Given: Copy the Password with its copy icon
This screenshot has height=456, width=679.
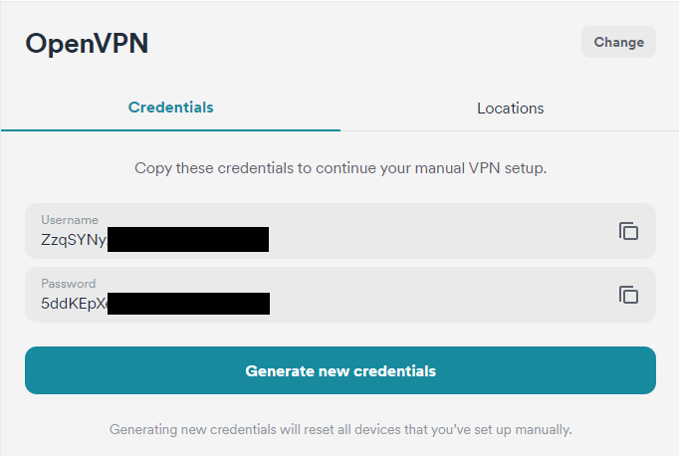Looking at the screenshot, I should point(628,295).
